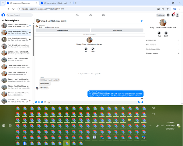Open the Sandra conversation

tap(16, 80)
